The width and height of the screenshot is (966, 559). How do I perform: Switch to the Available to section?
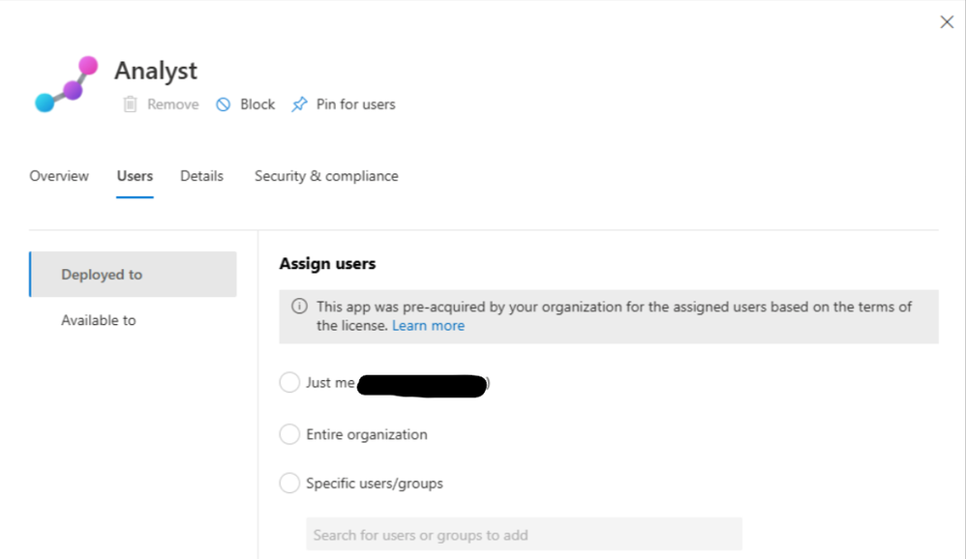pyautogui.click(x=99, y=320)
